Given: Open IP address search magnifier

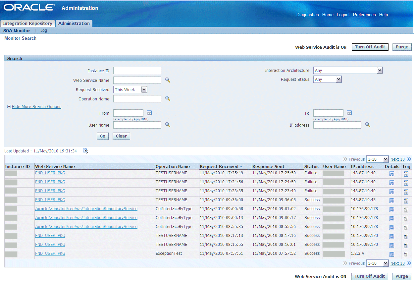Looking at the screenshot, I should tap(368, 125).
